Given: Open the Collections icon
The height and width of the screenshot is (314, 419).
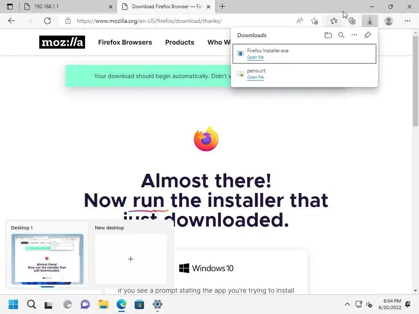Looking at the screenshot, I should pos(352,21).
